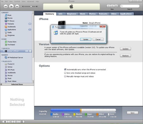Enable Manually manage music and videos

[x=65, y=76]
